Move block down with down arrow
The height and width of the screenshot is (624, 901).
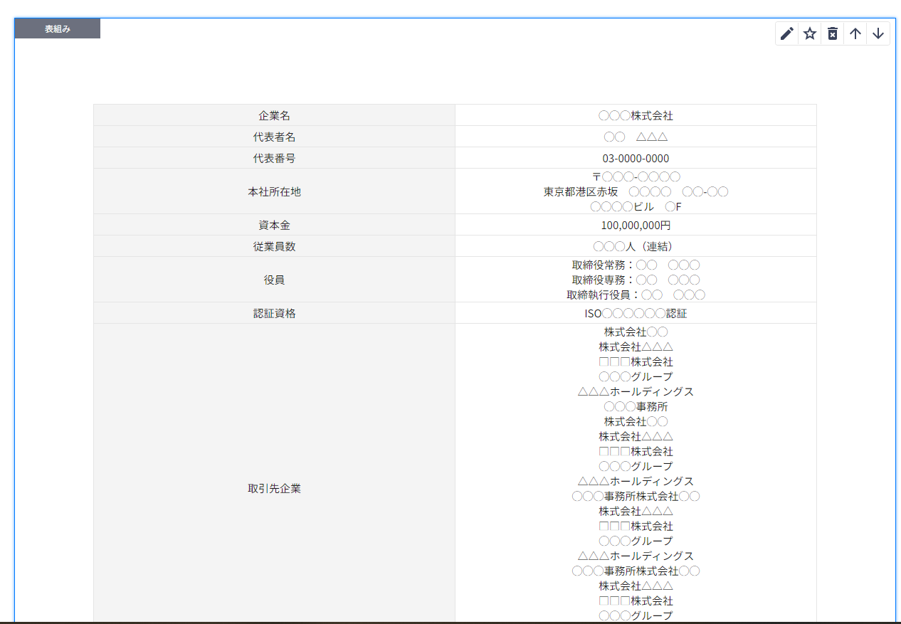point(878,33)
